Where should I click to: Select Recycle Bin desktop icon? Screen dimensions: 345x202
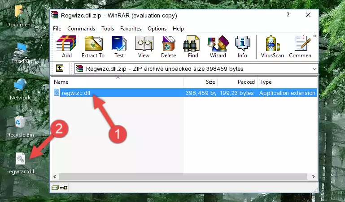coord(20,126)
